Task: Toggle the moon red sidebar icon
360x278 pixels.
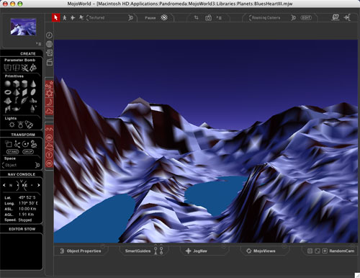Action: (49, 102)
